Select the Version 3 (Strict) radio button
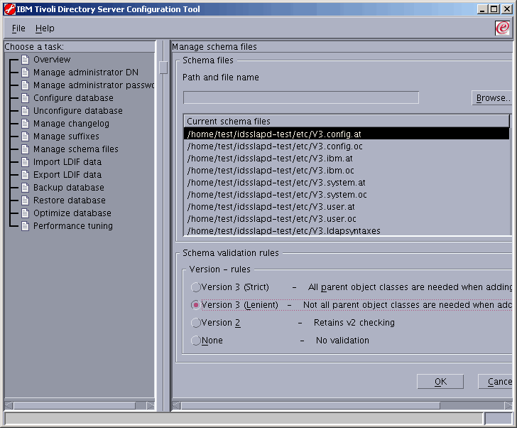 tap(196, 287)
